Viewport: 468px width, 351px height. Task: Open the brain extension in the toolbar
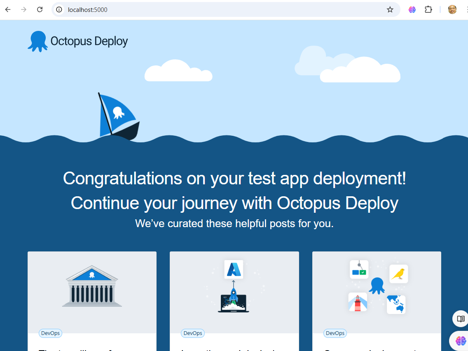point(412,9)
